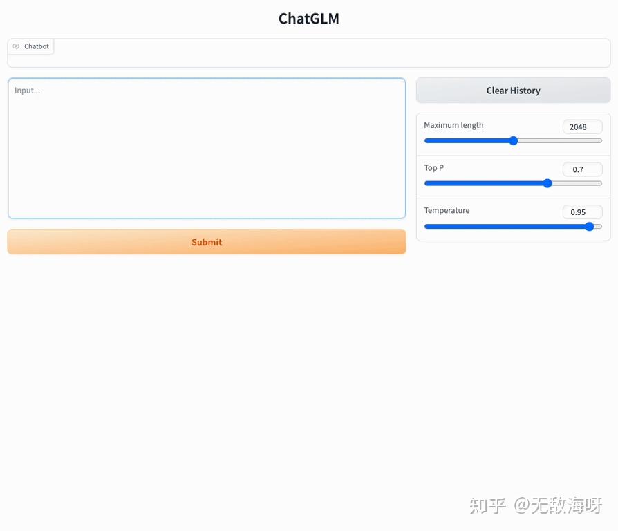618x531 pixels.
Task: Click the Maximum length label
Action: coord(453,125)
